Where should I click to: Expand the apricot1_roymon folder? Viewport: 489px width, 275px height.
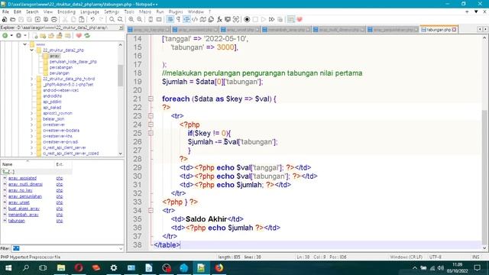click(x=32, y=113)
